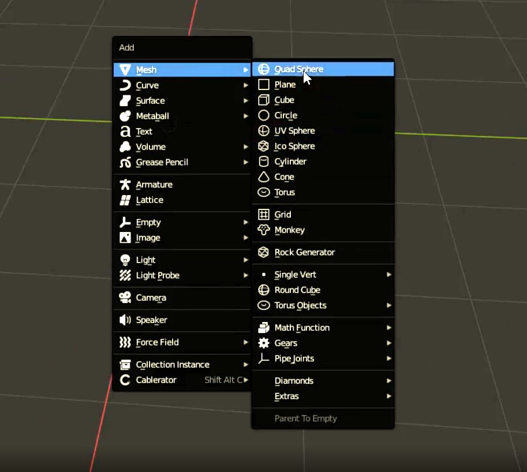The height and width of the screenshot is (472, 527).
Task: Click the Shift Alt C shortcut text
Action: tap(223, 380)
